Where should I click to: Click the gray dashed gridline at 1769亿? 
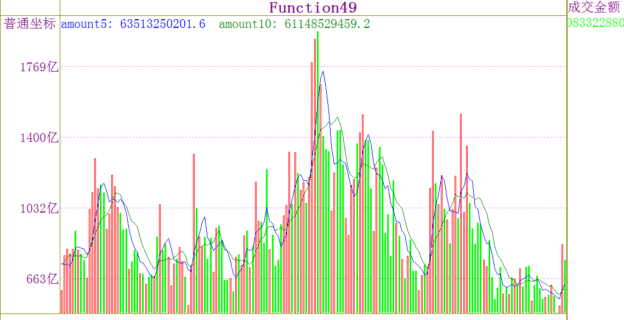(164, 67)
